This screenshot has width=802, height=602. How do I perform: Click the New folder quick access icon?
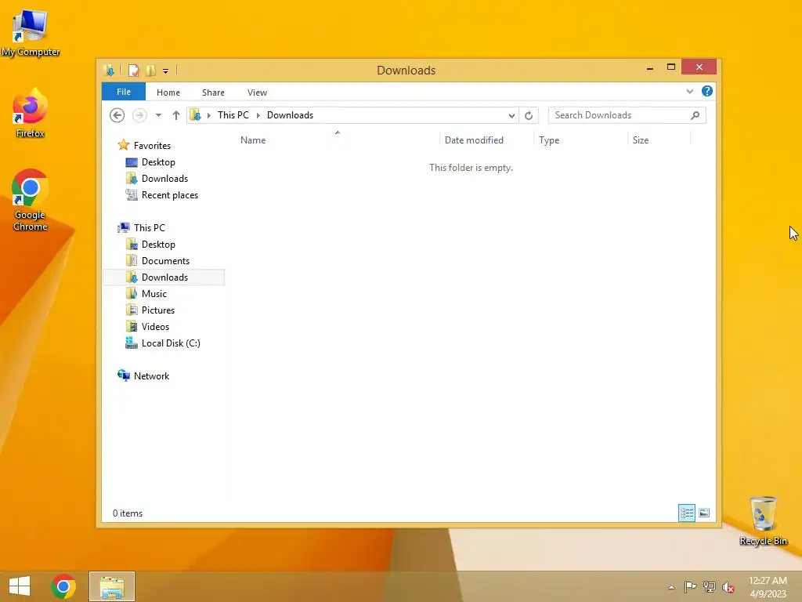point(151,70)
